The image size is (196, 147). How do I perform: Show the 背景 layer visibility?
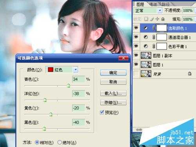(x=136, y=74)
